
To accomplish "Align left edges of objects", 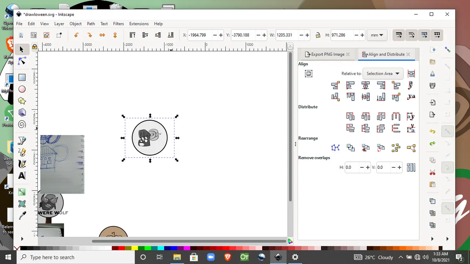I will coord(350,85).
